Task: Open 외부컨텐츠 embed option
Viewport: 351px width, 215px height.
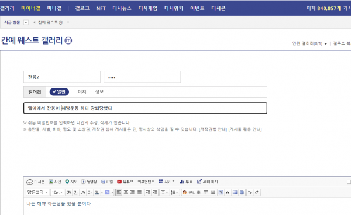Action: click(146, 182)
